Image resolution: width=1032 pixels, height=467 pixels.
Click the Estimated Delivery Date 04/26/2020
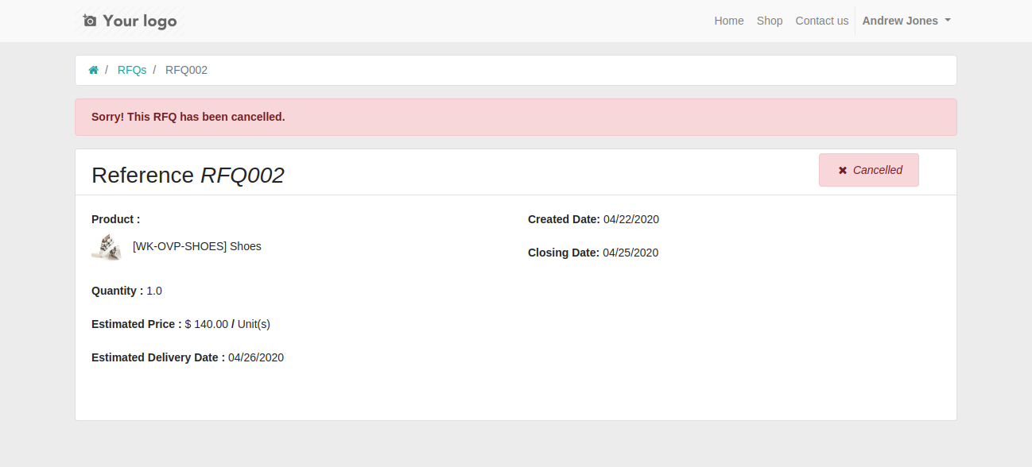point(256,357)
